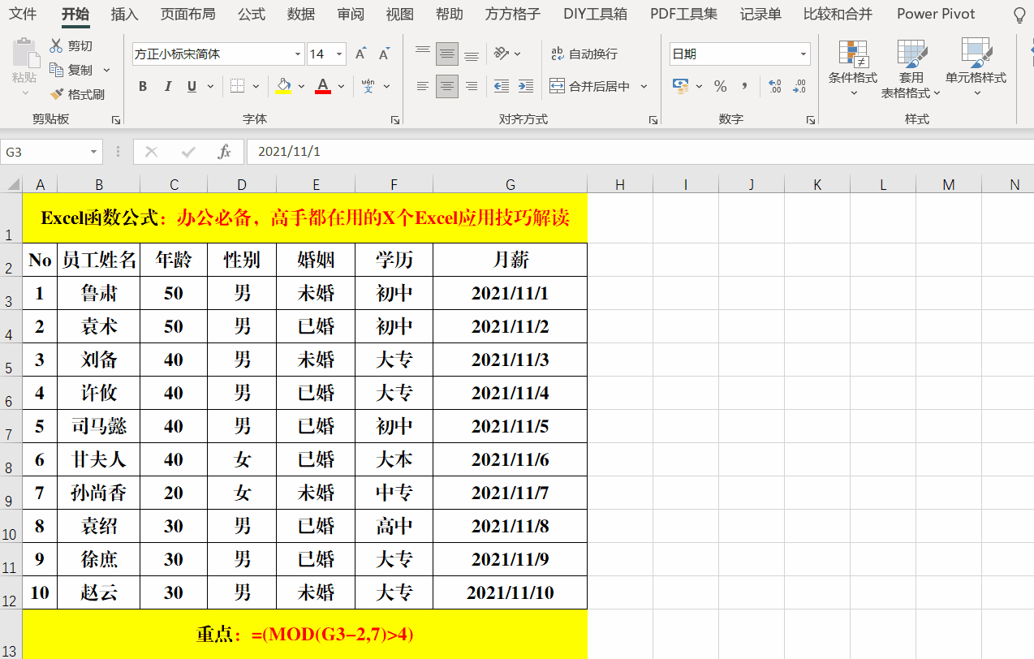Align cell text left
The height and width of the screenshot is (659, 1034).
(423, 86)
